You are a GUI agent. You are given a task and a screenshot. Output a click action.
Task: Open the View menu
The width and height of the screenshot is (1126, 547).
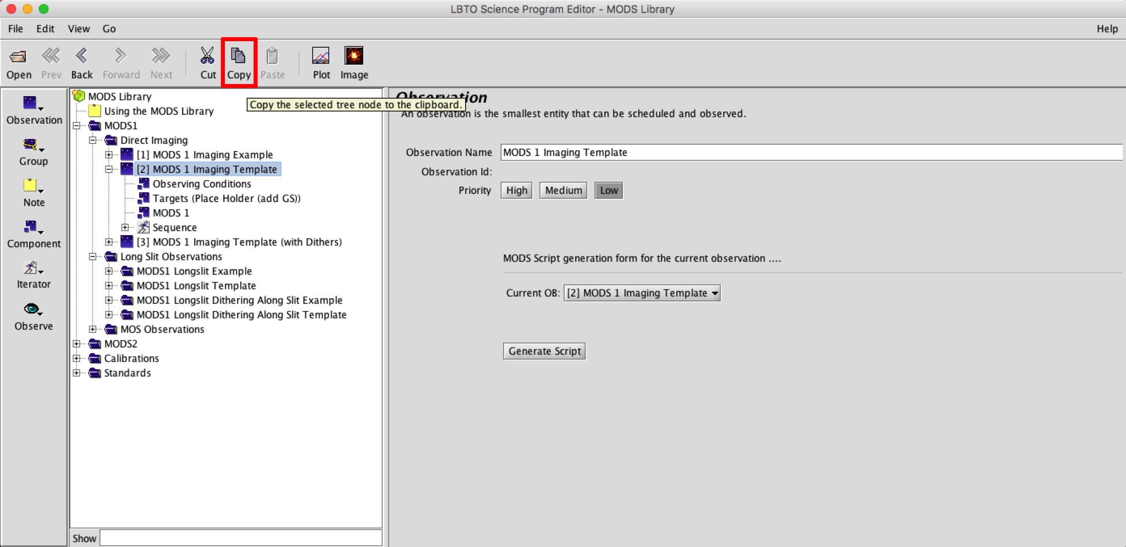[x=79, y=29]
